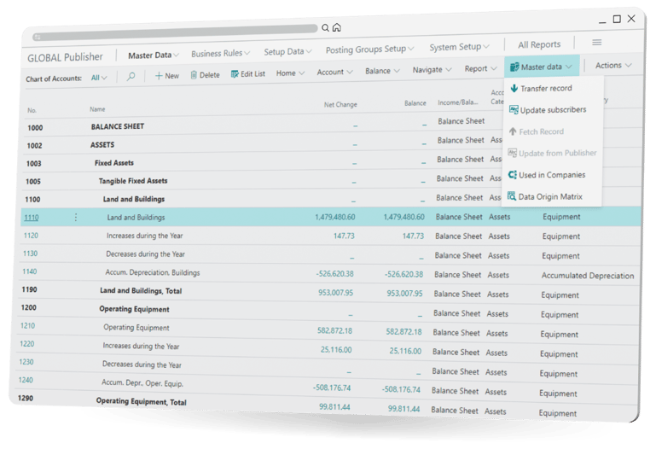Click balance value 99,811.44
Viewport: 656px width, 449px height.
pyautogui.click(x=403, y=409)
